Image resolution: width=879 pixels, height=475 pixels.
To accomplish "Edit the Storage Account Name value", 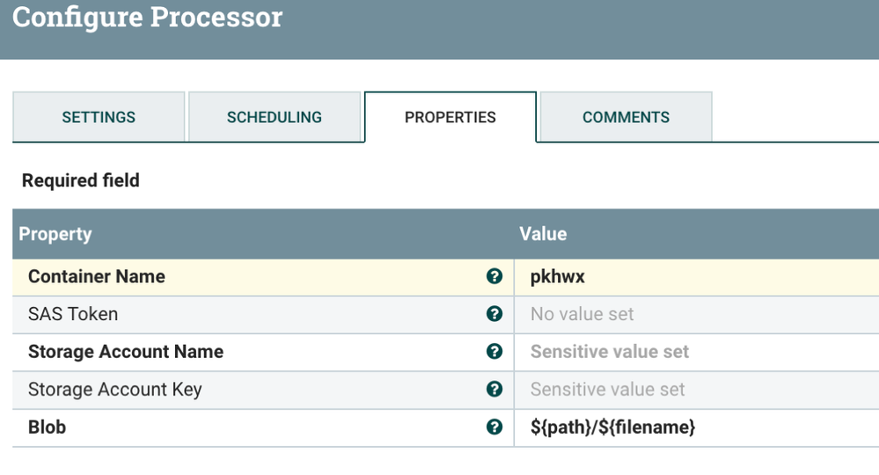I will point(609,352).
